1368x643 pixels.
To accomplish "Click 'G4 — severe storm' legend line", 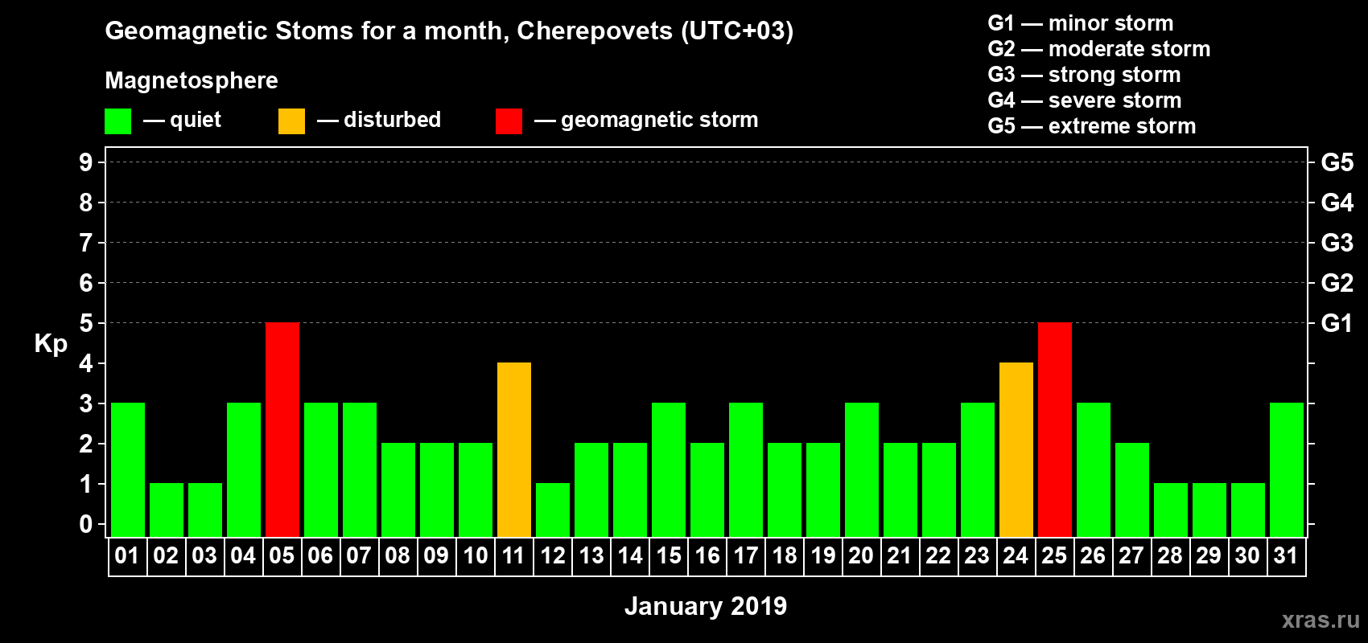I will 1085,100.
